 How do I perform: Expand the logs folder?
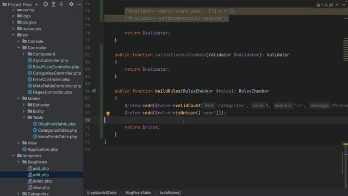(13, 16)
